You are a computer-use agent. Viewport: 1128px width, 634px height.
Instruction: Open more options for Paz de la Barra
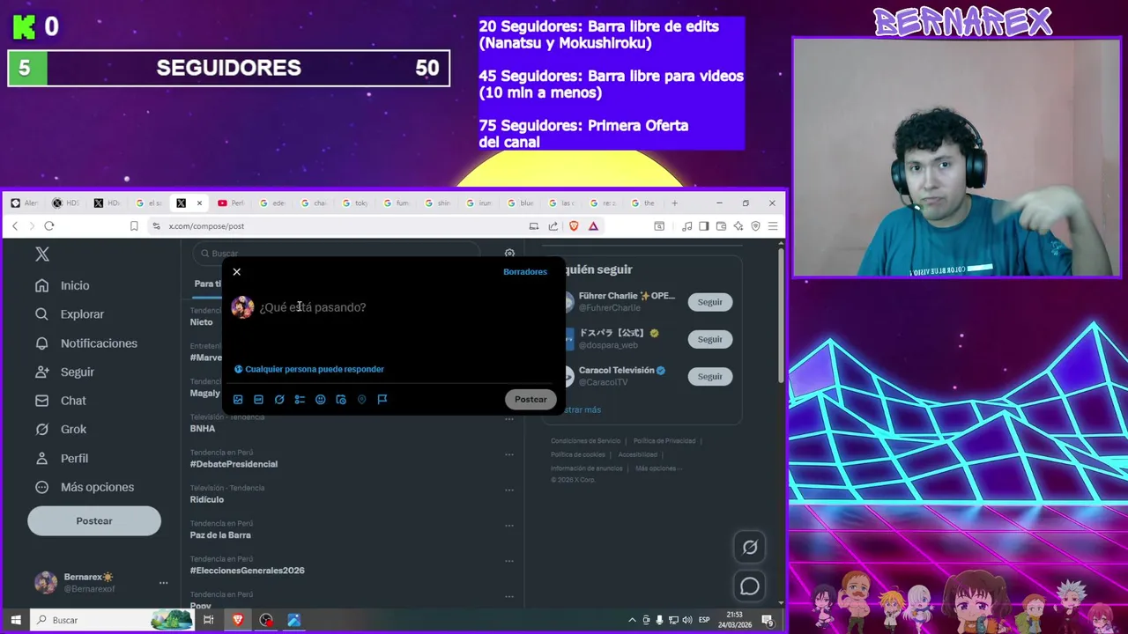pos(509,526)
